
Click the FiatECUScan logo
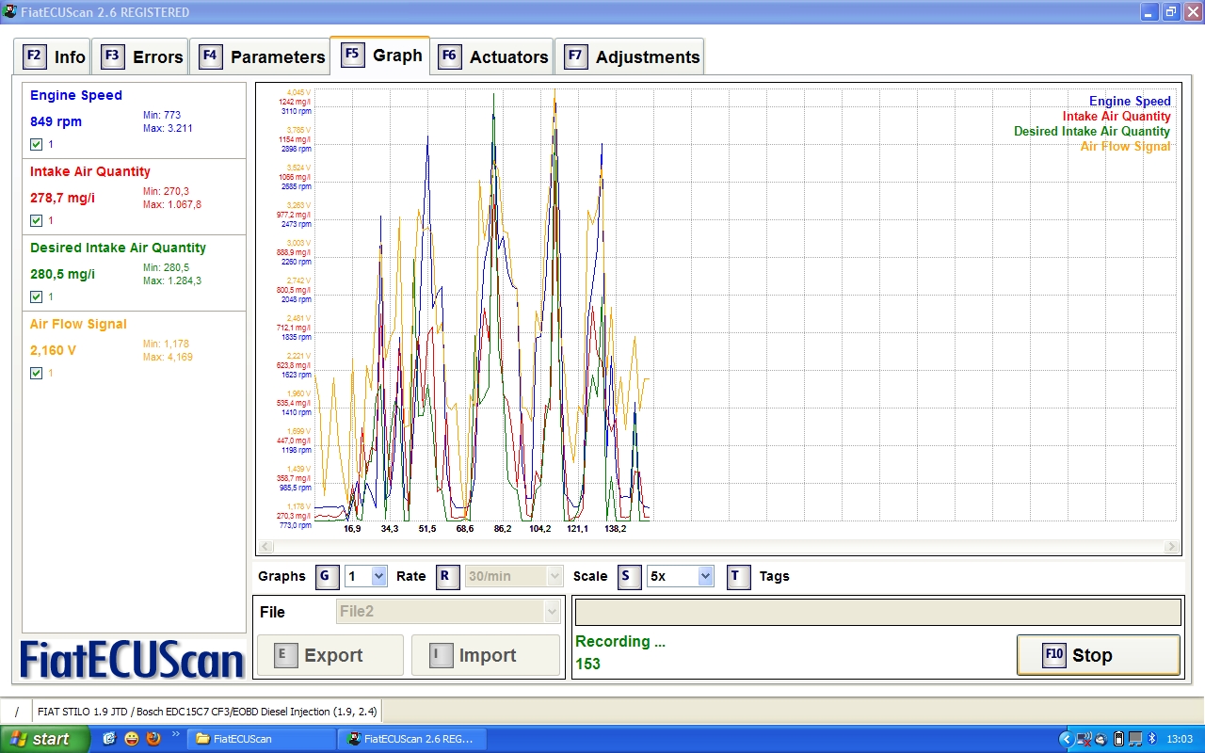point(133,661)
